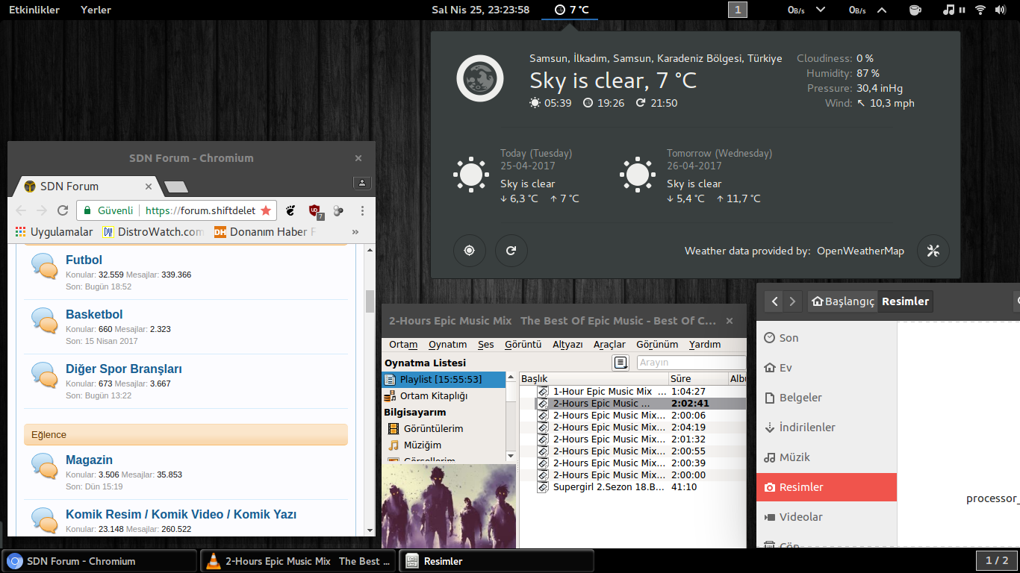This screenshot has width=1020, height=573.
Task: Open the Donanım Haber bookmark
Action: (x=265, y=232)
